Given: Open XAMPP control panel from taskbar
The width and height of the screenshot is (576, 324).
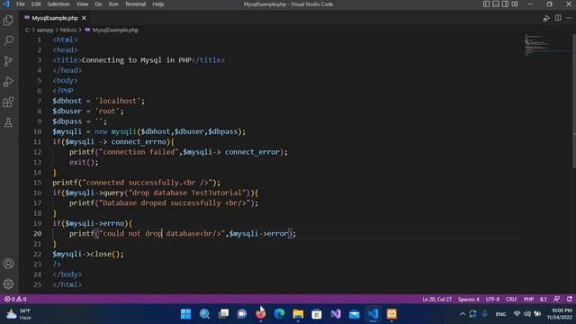Looking at the screenshot, I should tap(391, 314).
